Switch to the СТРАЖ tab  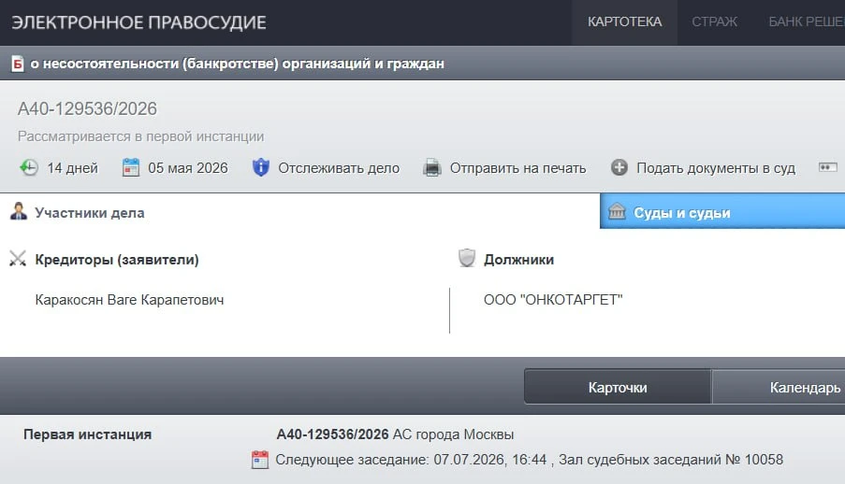(x=715, y=22)
